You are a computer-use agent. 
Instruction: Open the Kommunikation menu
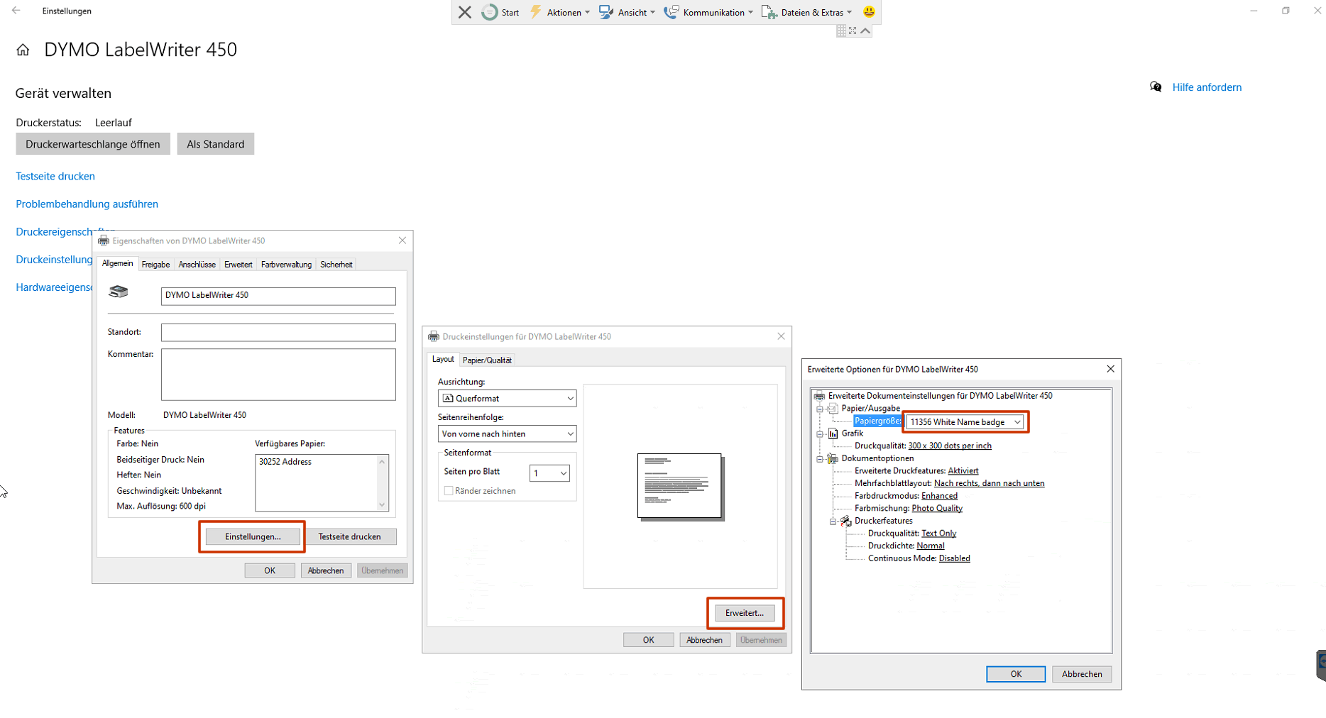coord(708,12)
